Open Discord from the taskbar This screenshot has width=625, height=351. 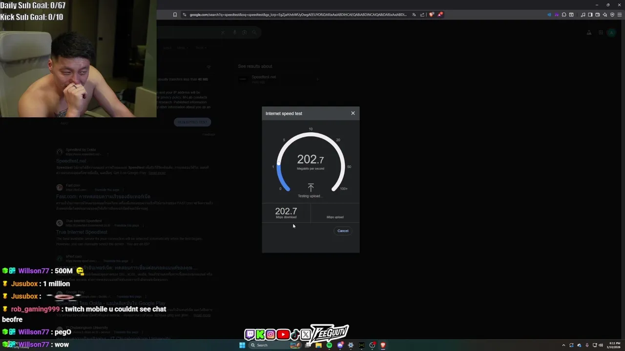[340, 345]
